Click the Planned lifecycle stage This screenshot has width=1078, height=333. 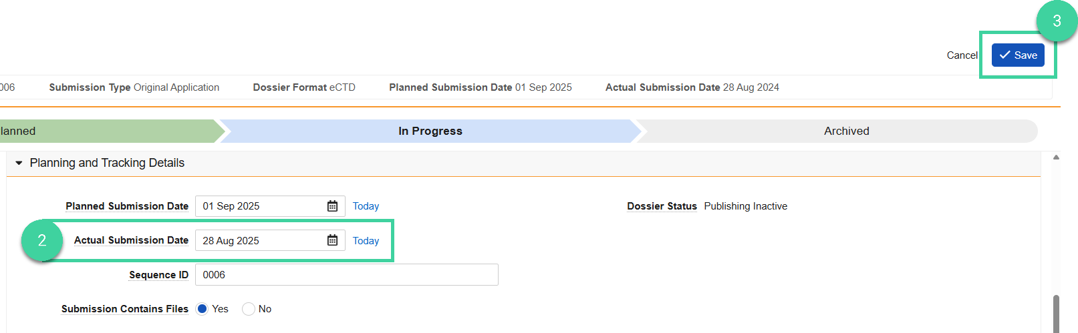[110, 131]
